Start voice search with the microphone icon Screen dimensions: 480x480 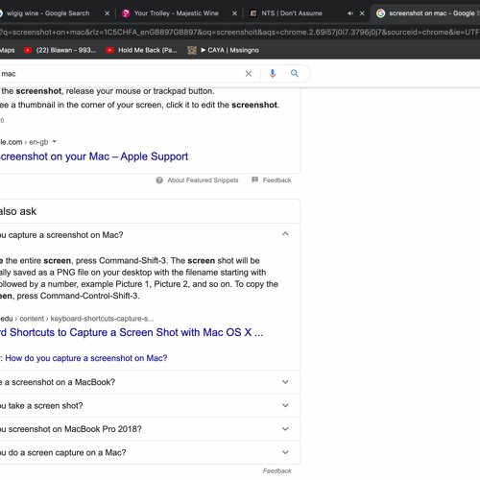(273, 74)
